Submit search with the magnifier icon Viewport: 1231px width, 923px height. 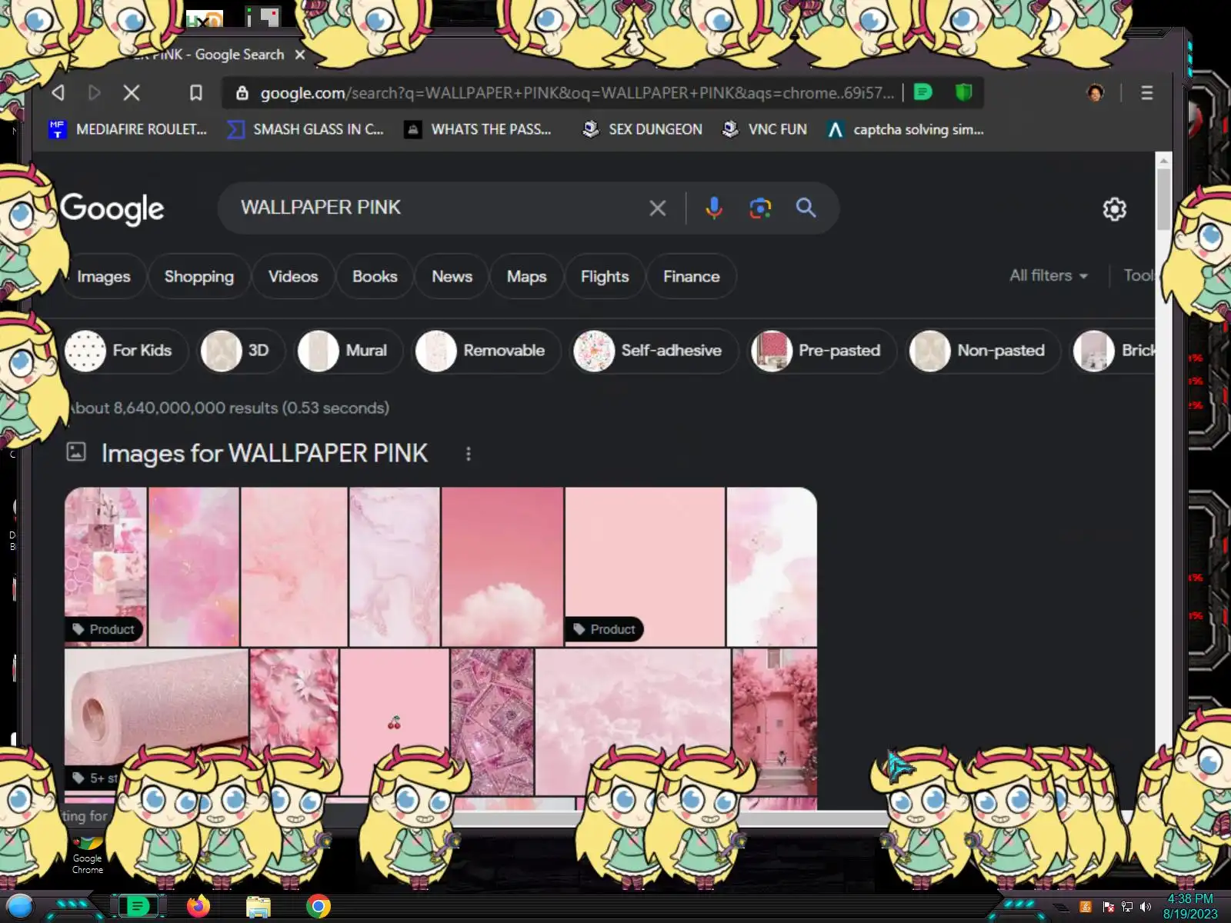pos(806,208)
